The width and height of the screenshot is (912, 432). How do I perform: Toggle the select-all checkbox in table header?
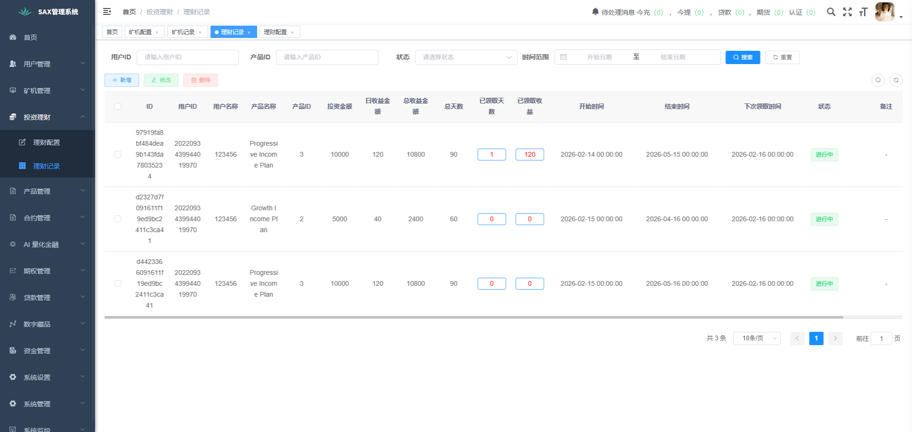[118, 106]
